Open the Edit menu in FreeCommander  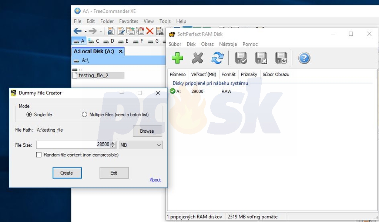[91, 21]
